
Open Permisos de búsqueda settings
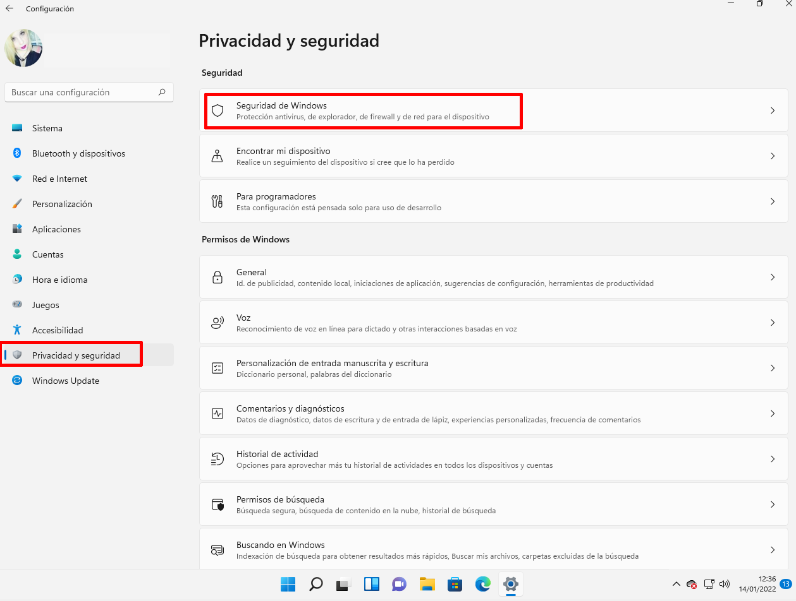coord(493,504)
